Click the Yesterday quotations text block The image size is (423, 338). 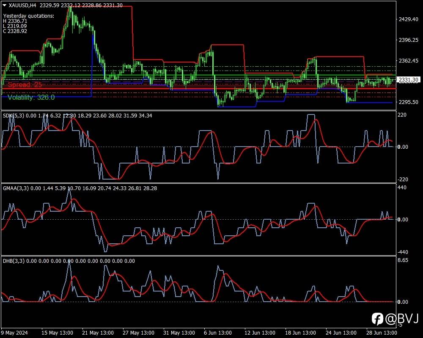(28, 24)
